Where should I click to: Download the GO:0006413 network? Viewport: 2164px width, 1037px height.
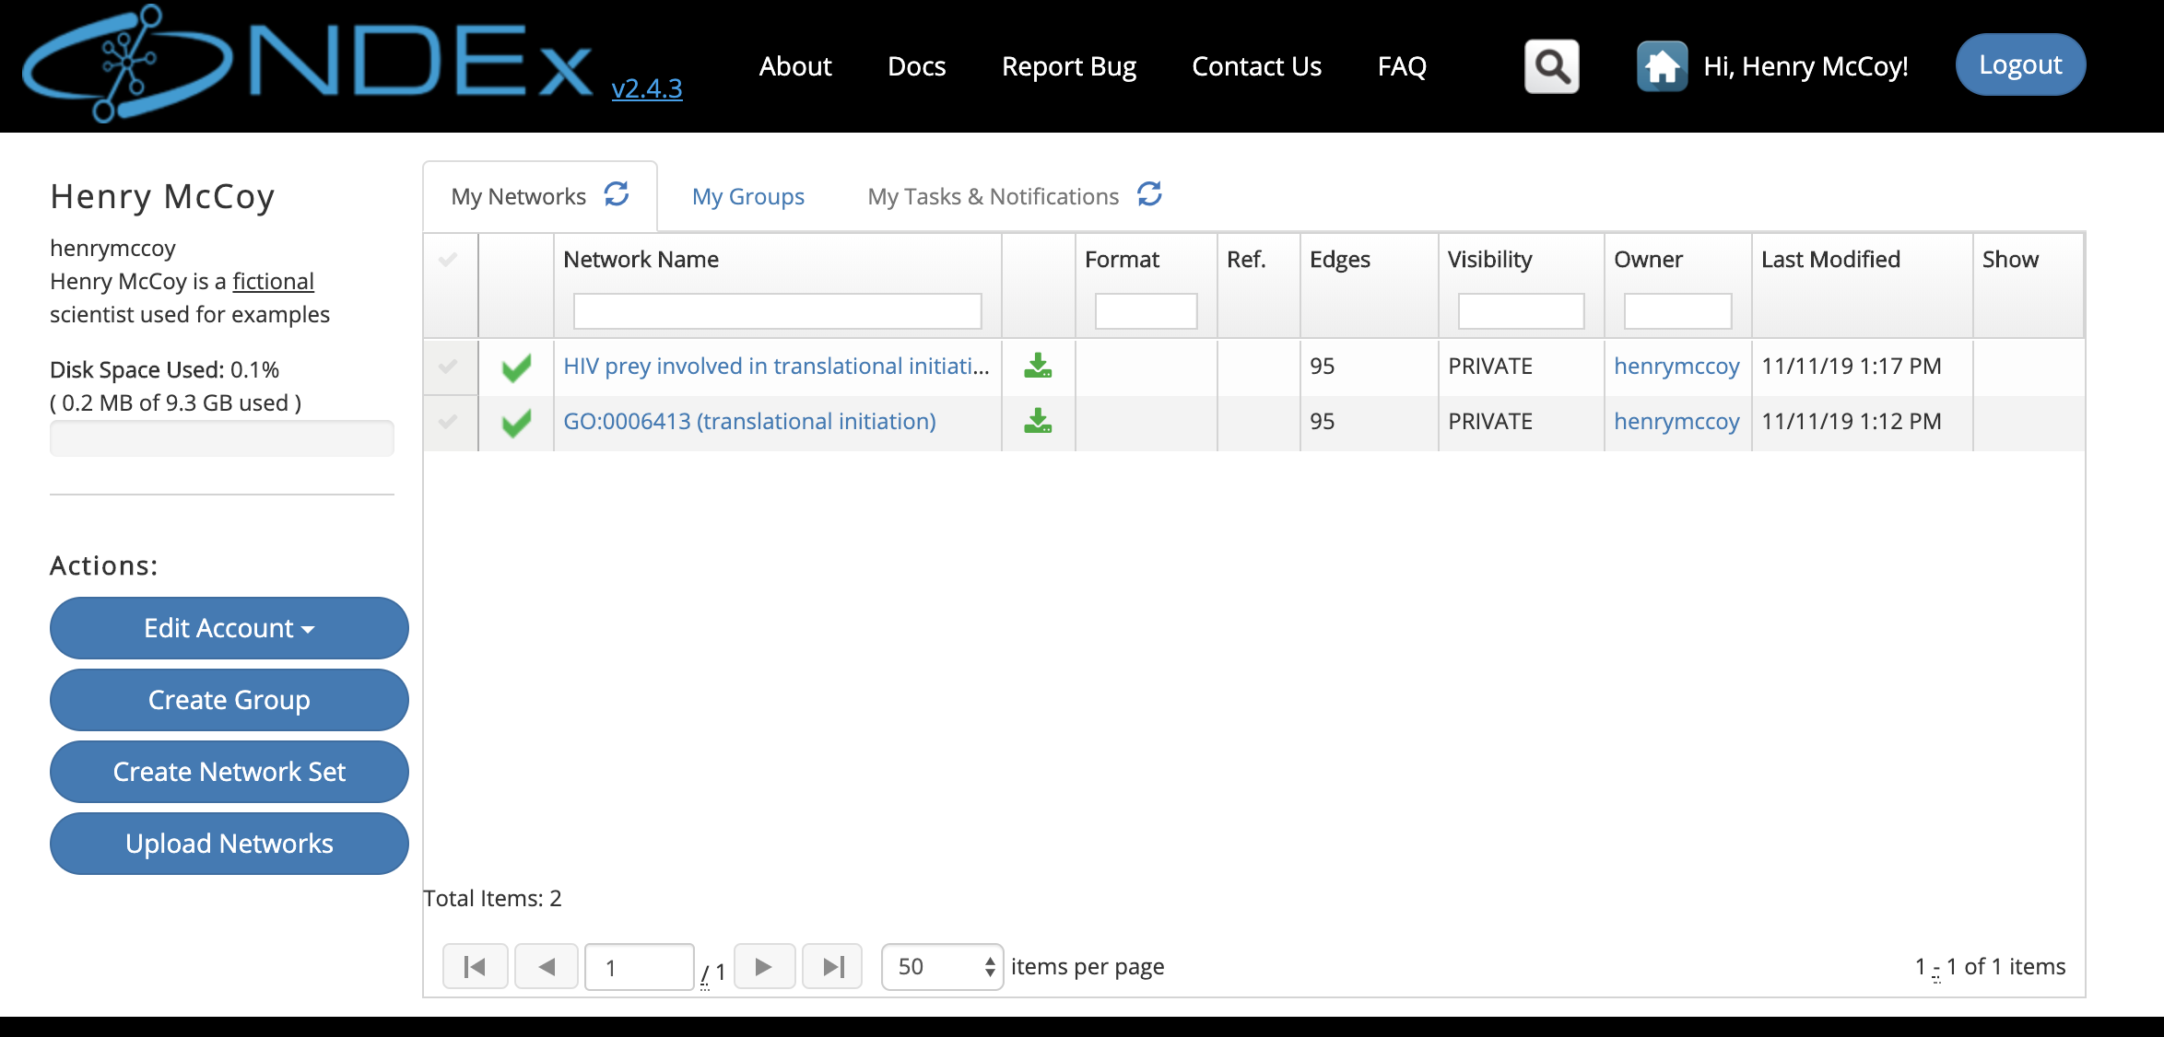coord(1038,422)
